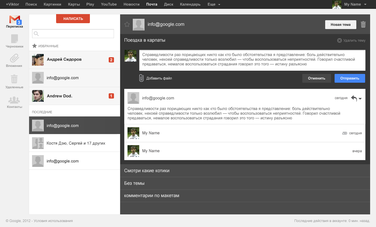Viewport: 376px width, 227px height.
Task: Open +Viktor in top bar
Action: pos(13,4)
